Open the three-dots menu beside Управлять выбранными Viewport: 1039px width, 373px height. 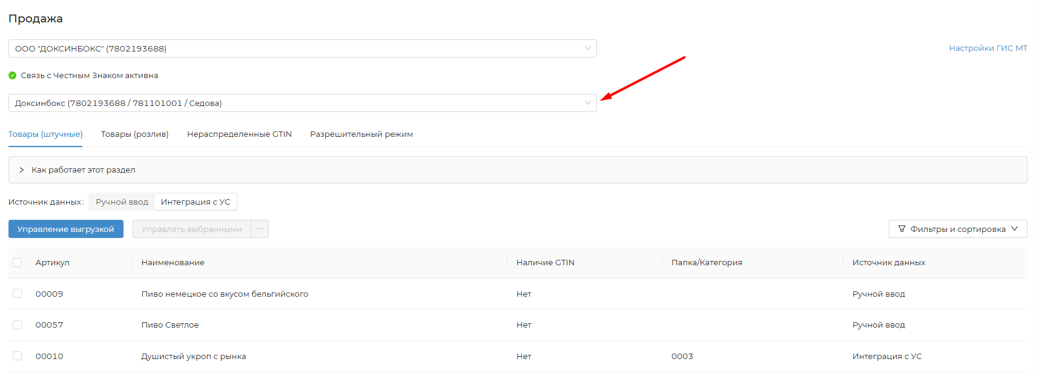[260, 229]
